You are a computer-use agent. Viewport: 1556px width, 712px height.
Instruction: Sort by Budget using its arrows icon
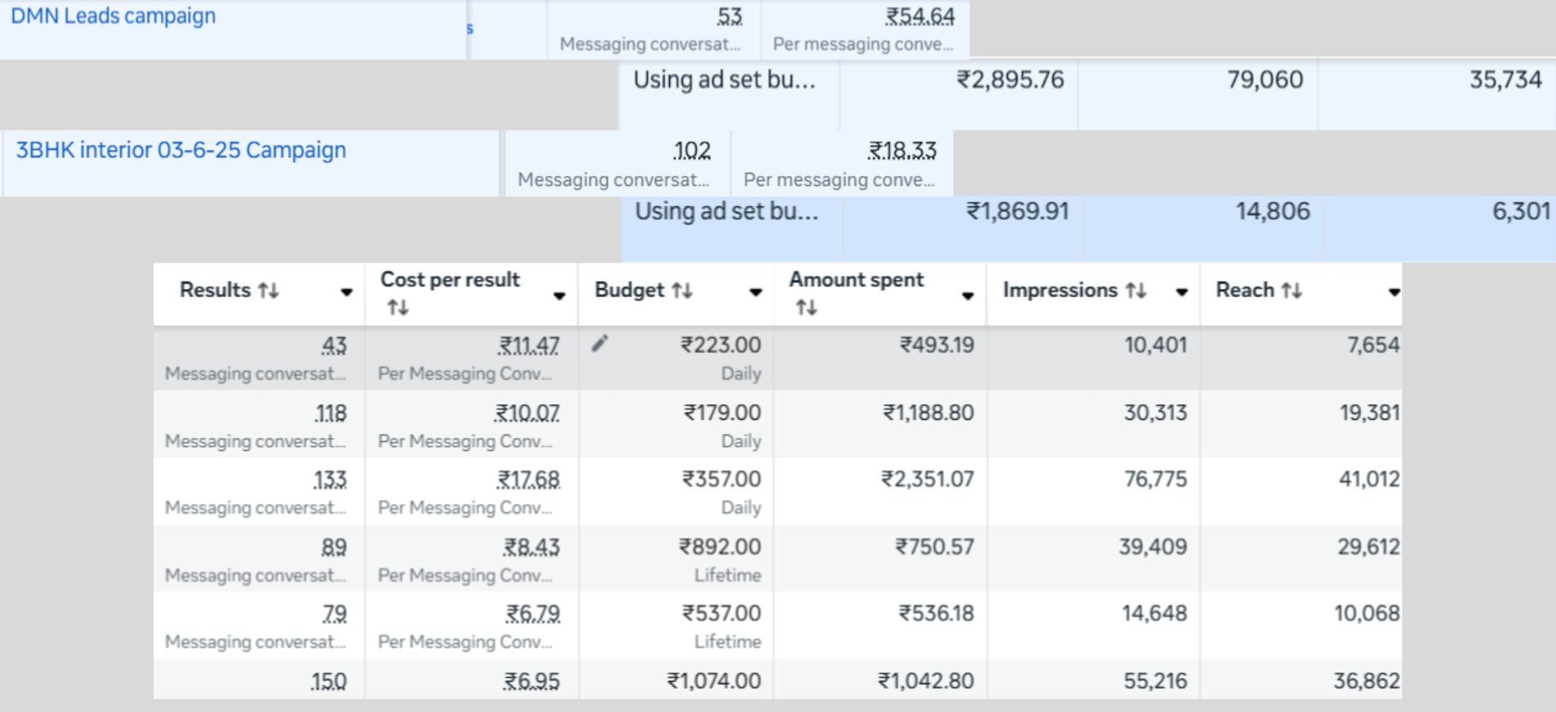[x=682, y=291]
